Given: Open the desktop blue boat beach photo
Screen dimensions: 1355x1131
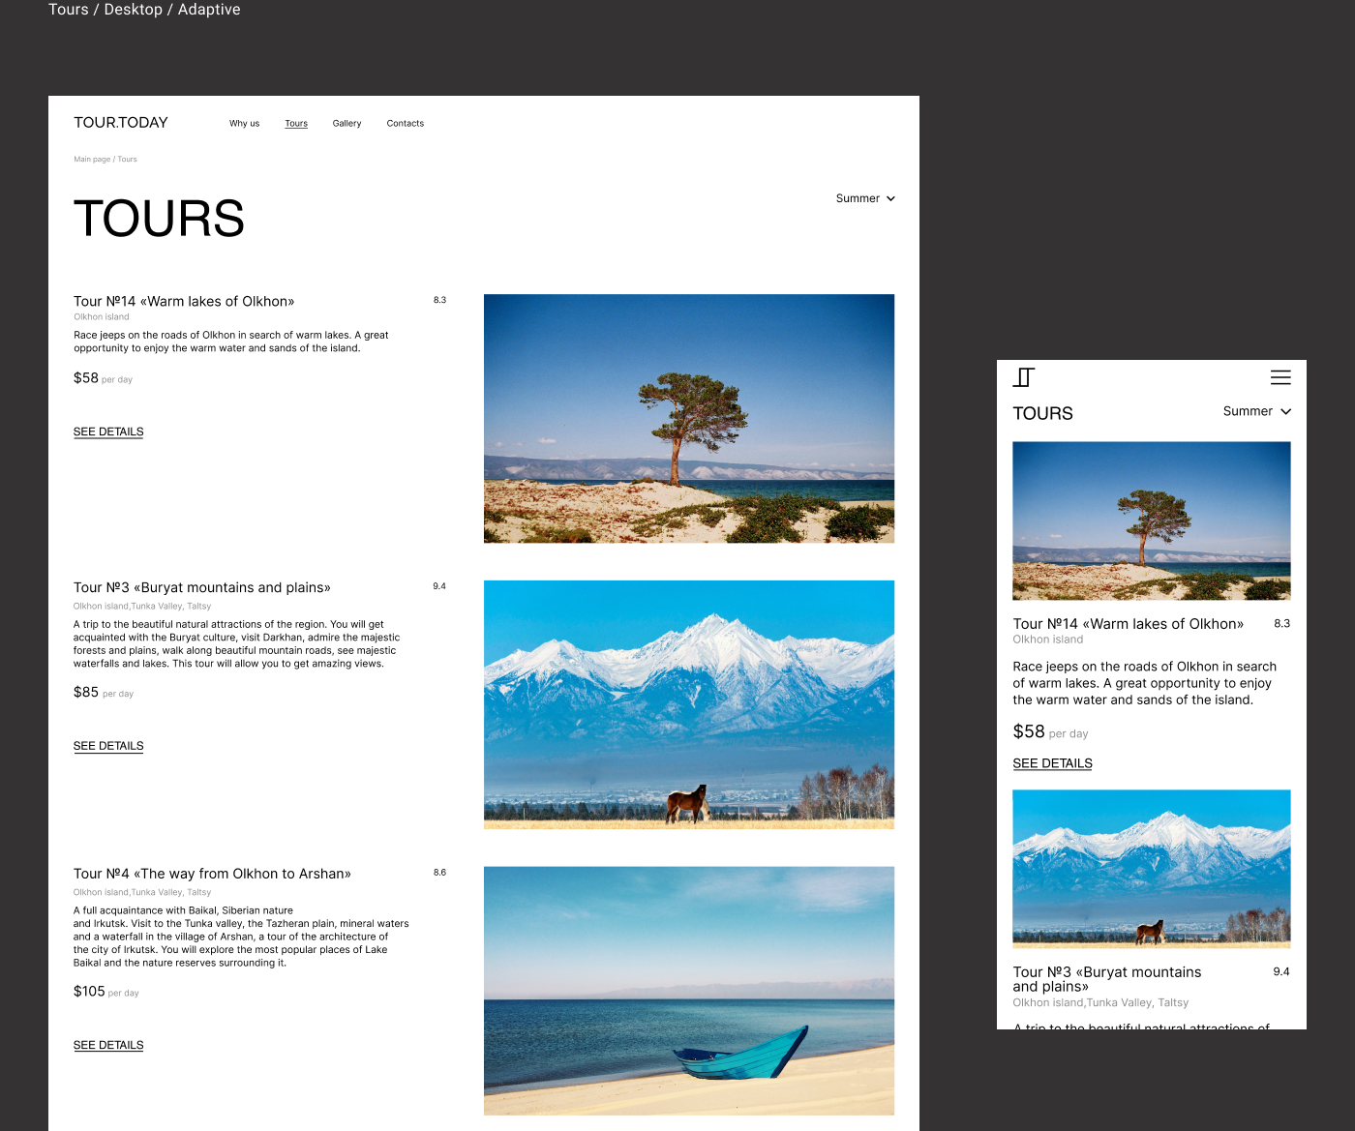Looking at the screenshot, I should click(x=688, y=990).
